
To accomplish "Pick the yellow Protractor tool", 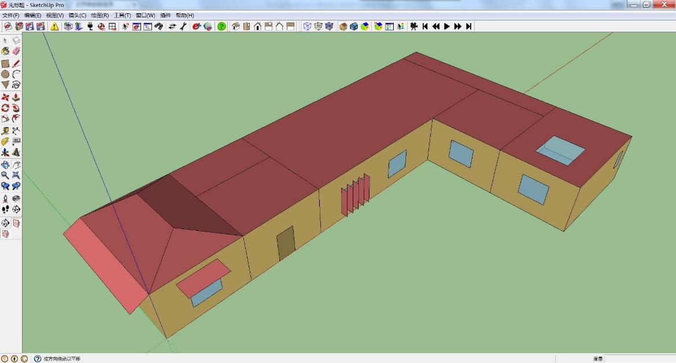I will coord(5,141).
